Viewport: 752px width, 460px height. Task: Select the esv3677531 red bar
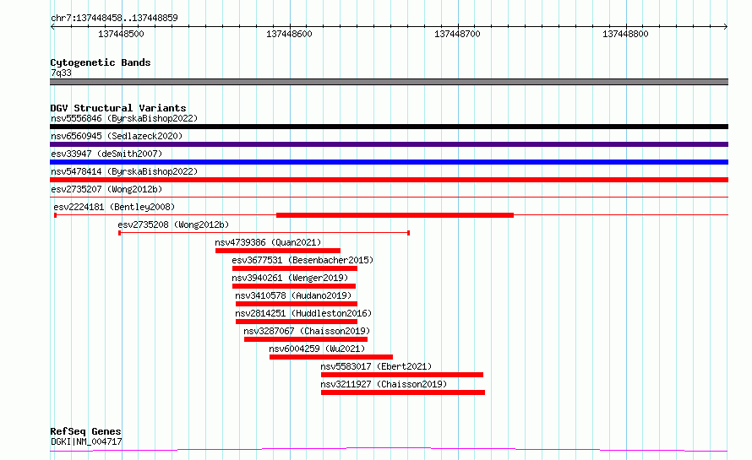pyautogui.click(x=295, y=268)
